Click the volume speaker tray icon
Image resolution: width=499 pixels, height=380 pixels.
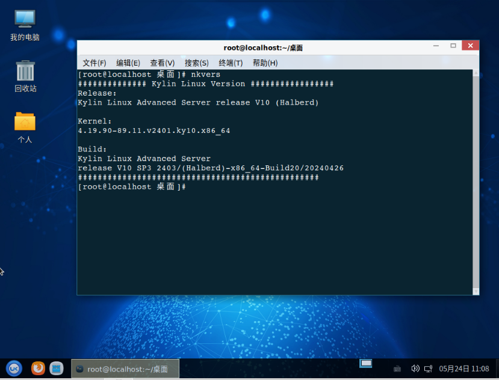[415, 369]
